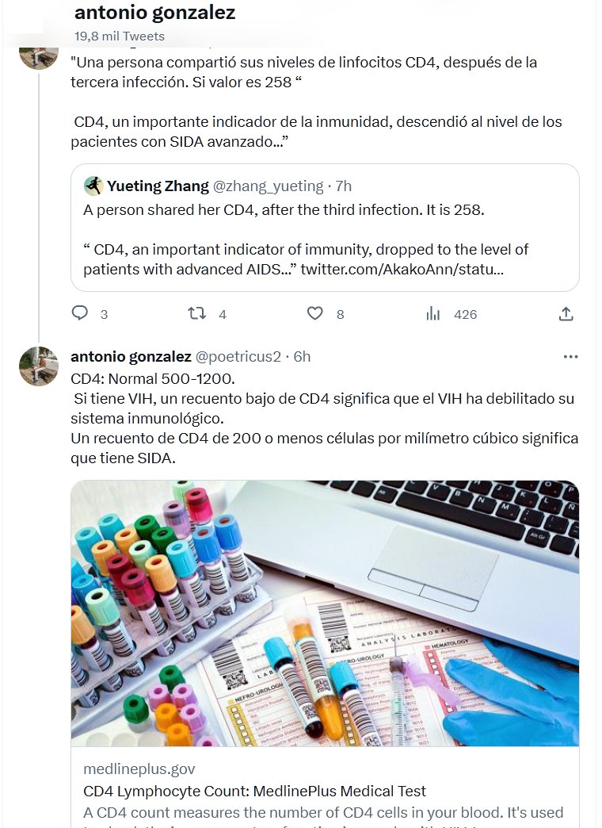Open the quoted tweet's 7h timestamp
This screenshot has height=828, width=602.
point(344,186)
